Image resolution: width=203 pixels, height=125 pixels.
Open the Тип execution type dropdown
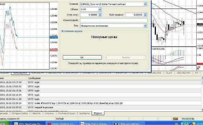click(145, 26)
